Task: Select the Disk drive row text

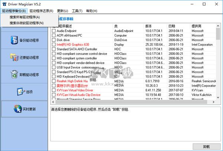Action: (x=63, y=40)
